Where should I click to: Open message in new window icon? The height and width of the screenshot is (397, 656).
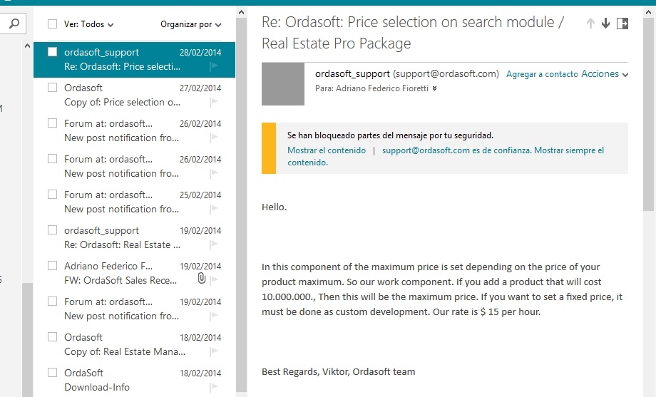[x=622, y=24]
